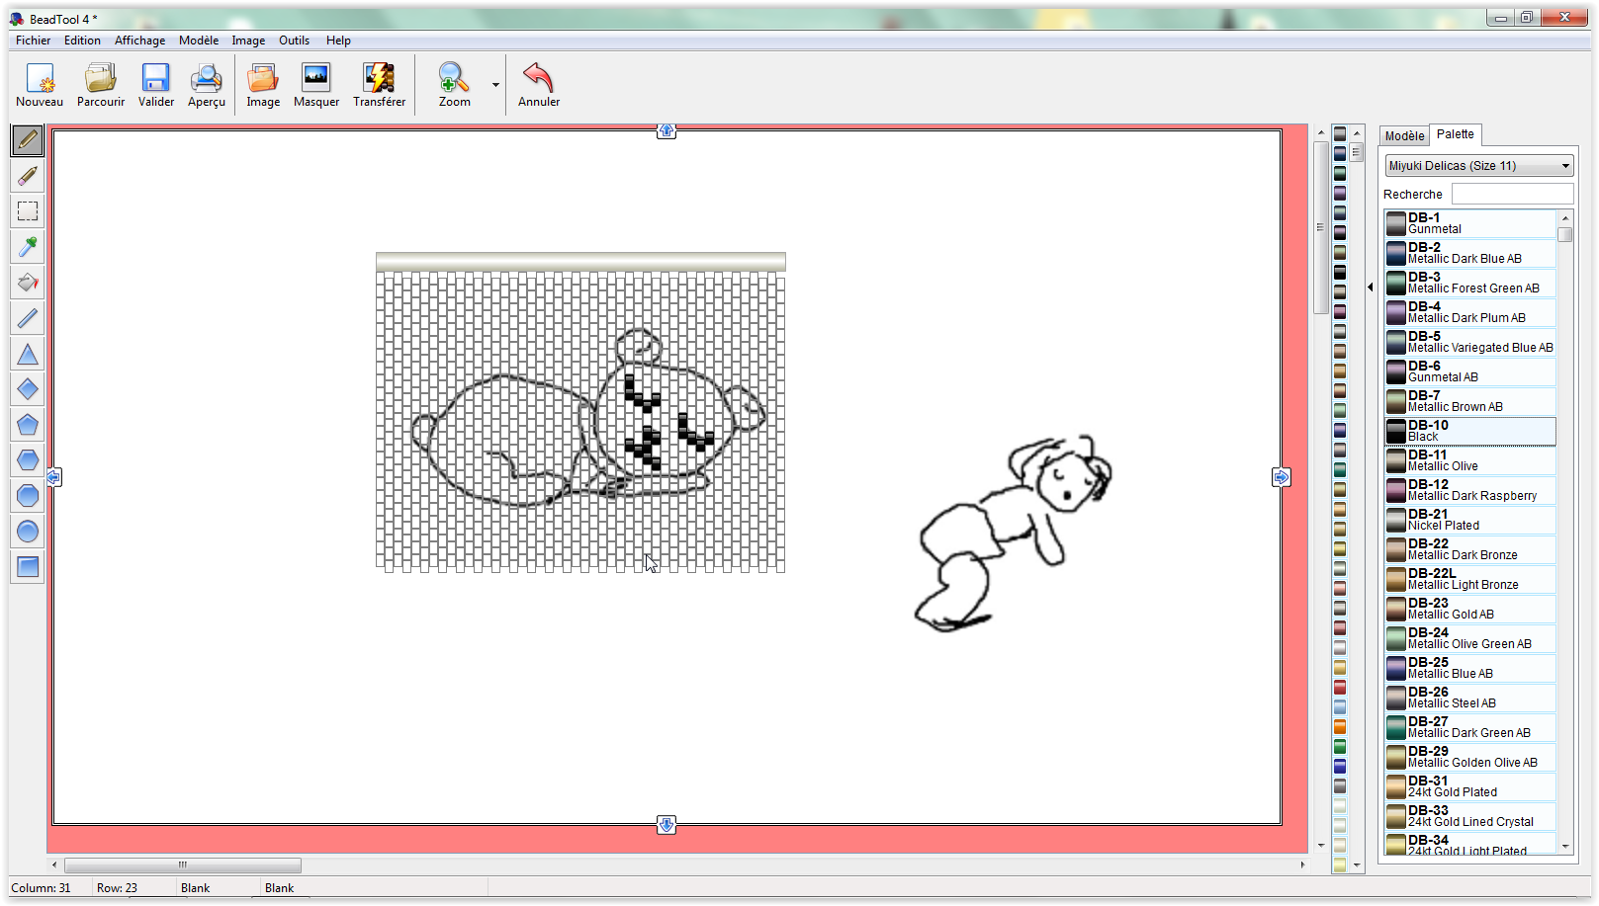
Task: Open the Modèle menu
Action: (198, 41)
